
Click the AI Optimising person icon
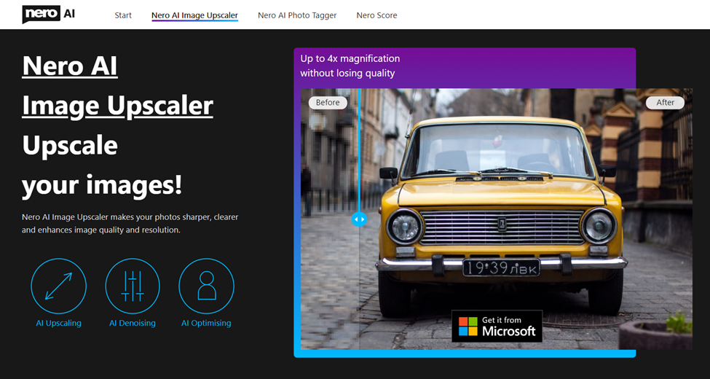(207, 286)
